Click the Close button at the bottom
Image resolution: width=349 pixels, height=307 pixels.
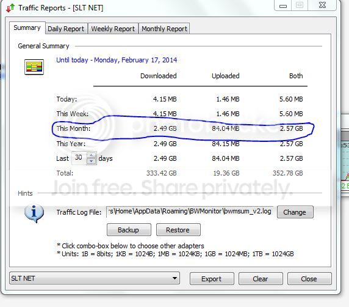(309, 279)
